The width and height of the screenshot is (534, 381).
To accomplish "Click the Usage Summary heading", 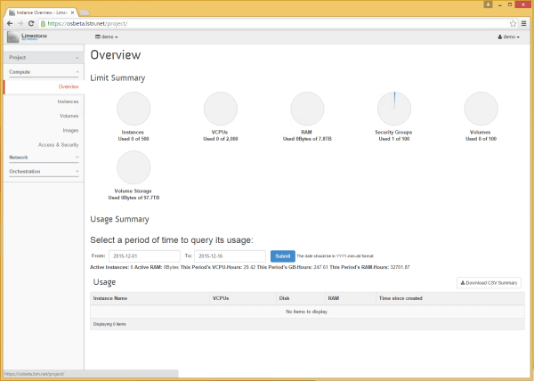I will 119,219.
